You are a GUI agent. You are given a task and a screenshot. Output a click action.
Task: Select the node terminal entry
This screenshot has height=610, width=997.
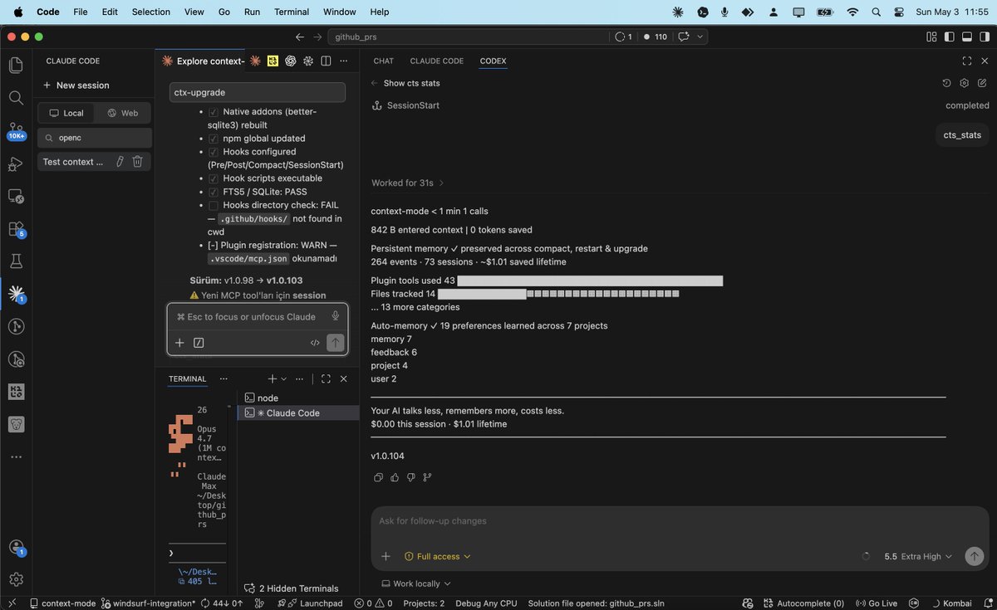[298, 398]
